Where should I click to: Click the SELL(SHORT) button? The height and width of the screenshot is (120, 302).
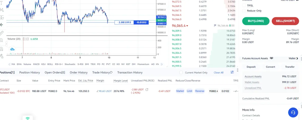[285, 21]
